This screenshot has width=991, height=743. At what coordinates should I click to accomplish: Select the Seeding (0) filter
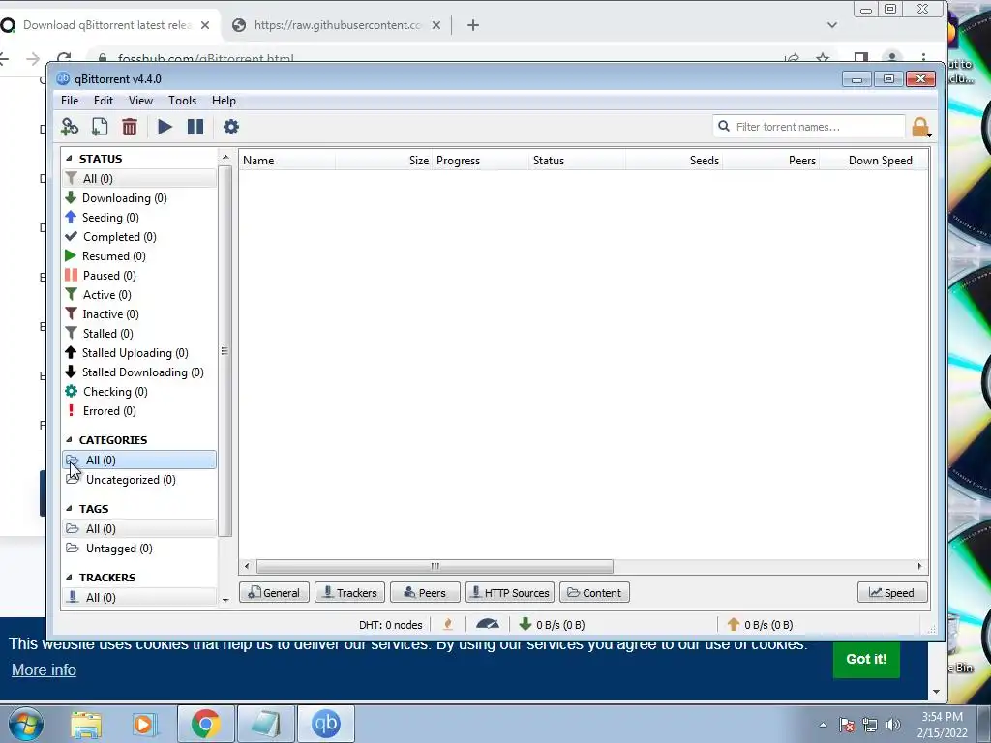[x=139, y=218]
